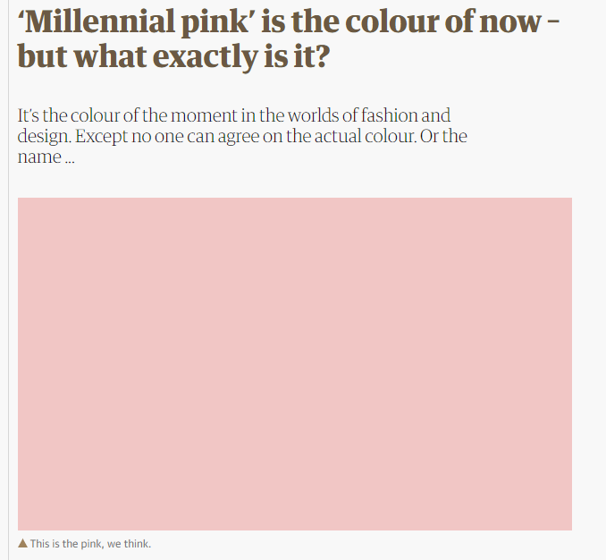Click the headline phrase 'but what exactly is it?'
The image size is (606, 560).
(173, 57)
